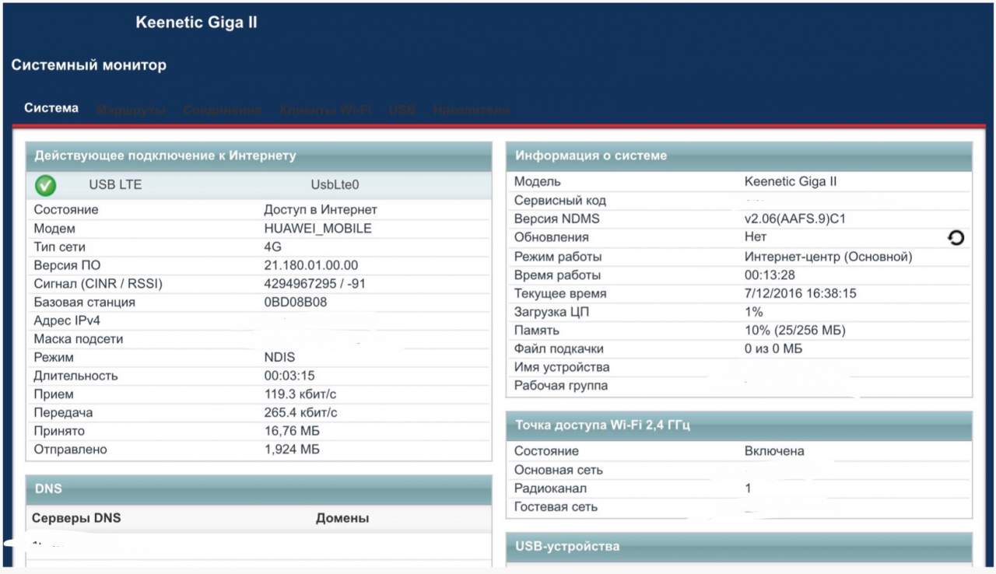Click the Системный монитор page heading

coord(89,65)
